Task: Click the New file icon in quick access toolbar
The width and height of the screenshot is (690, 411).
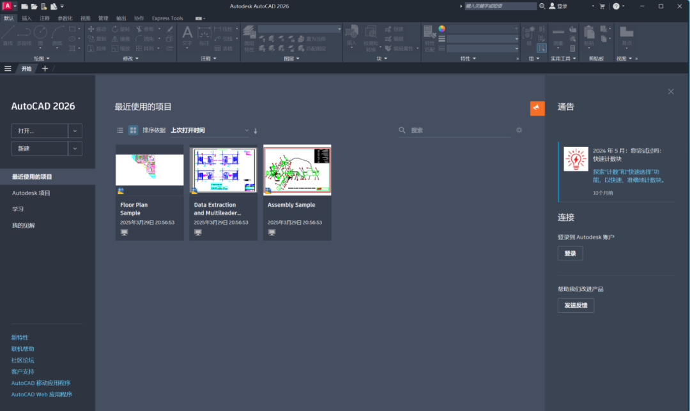Action: point(25,6)
